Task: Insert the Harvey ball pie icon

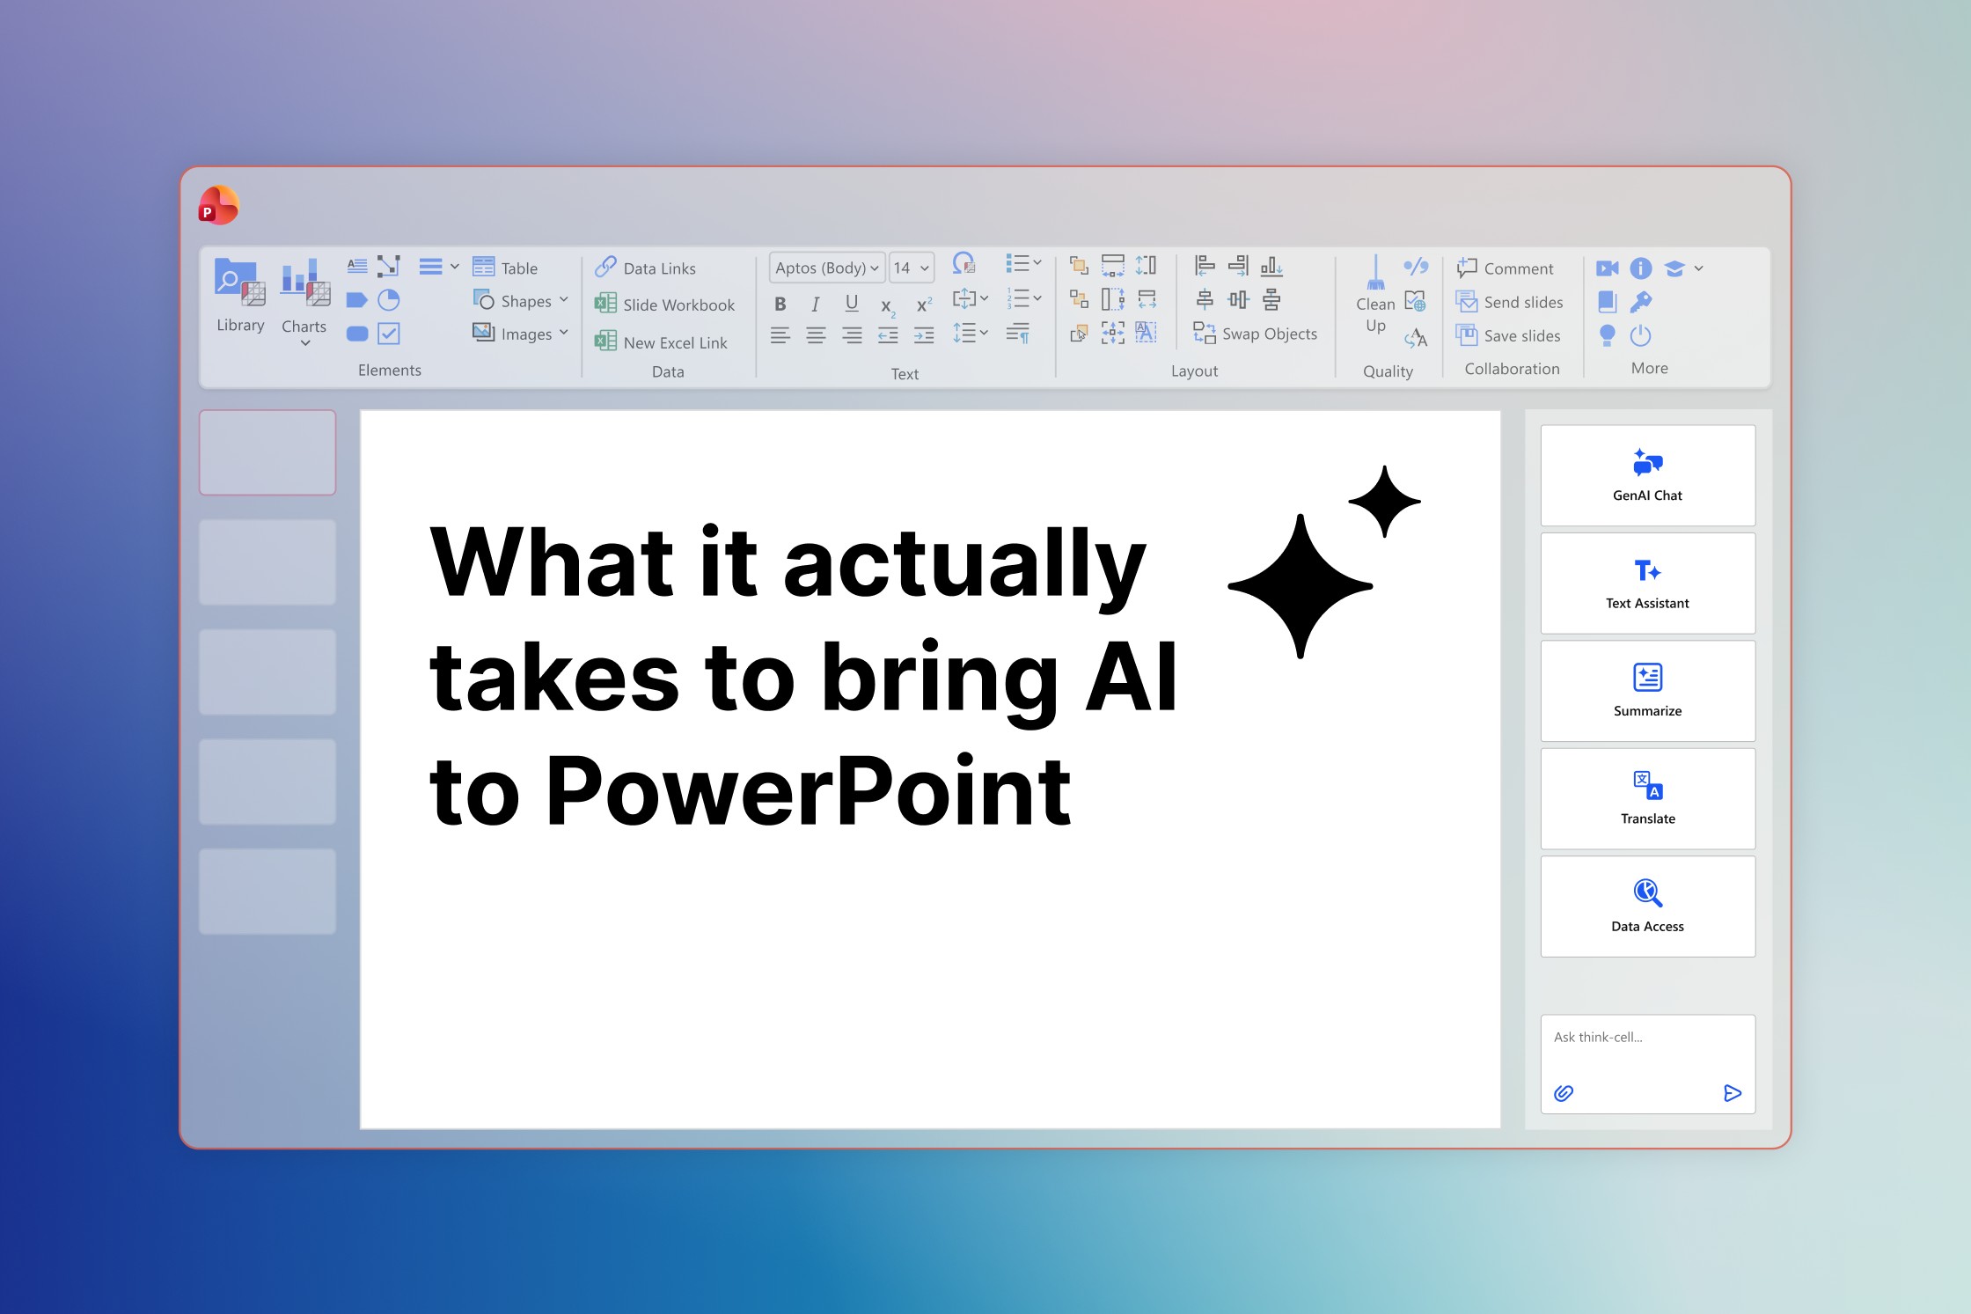Action: click(389, 300)
